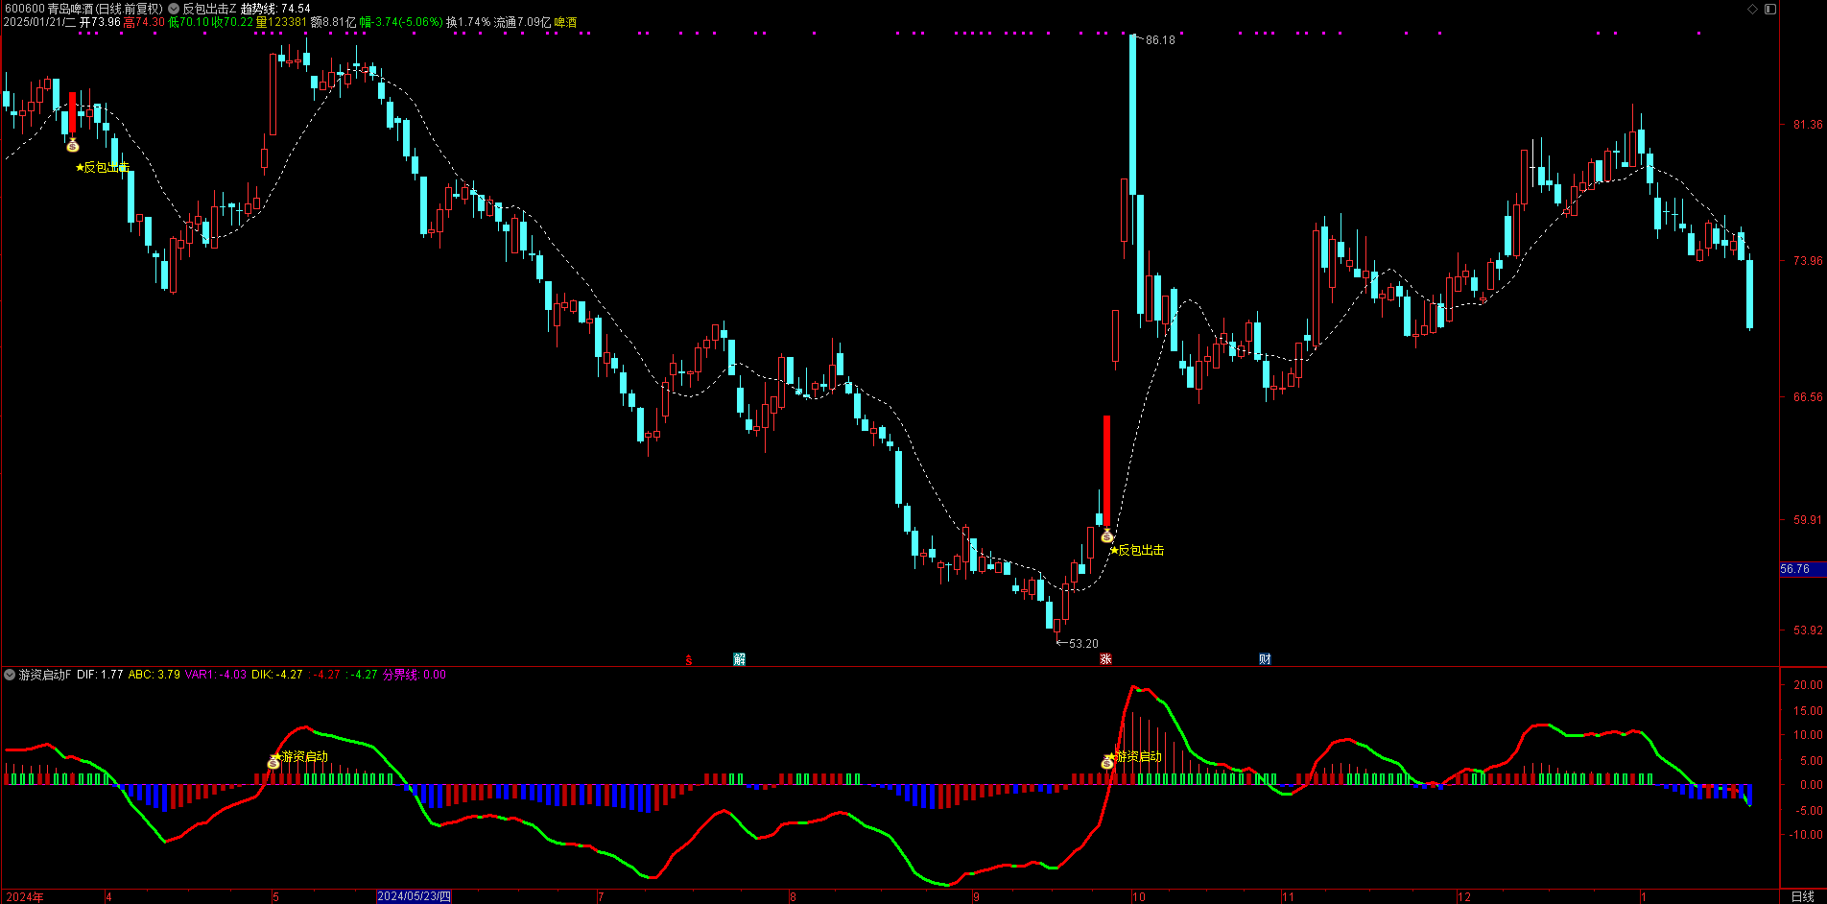The height and width of the screenshot is (904, 1827).
Task: Click the 涨 event marker
Action: 1105,659
